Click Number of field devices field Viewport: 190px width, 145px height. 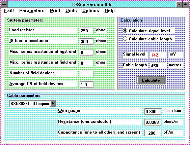point(86,74)
